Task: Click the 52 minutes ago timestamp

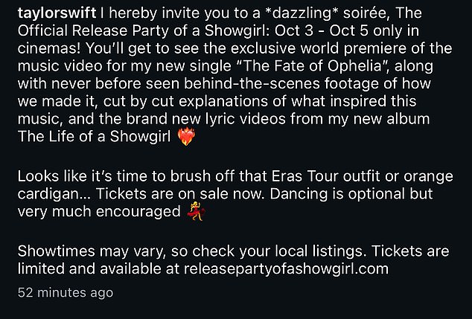Action: pyautogui.click(x=65, y=293)
